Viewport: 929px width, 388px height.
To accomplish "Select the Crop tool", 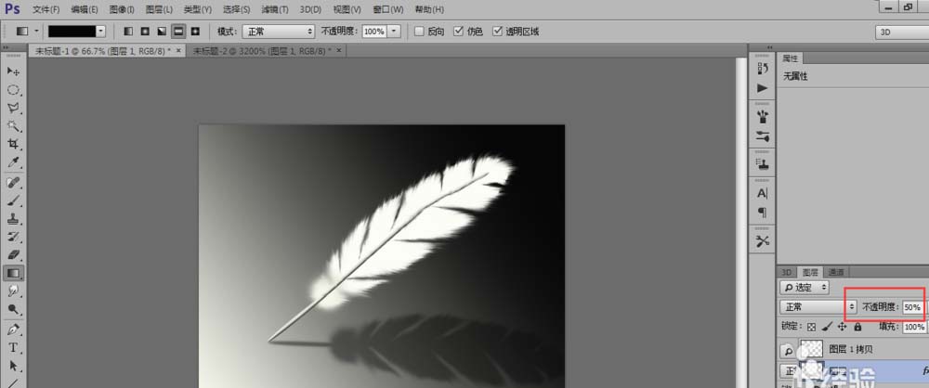I will (14, 144).
